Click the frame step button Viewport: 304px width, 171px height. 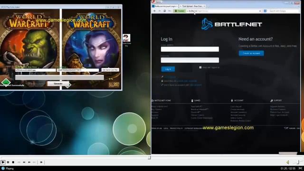[x=41, y=162]
